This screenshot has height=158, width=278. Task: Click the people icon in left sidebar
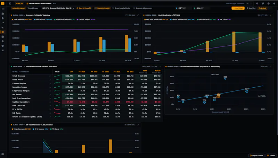3,41
